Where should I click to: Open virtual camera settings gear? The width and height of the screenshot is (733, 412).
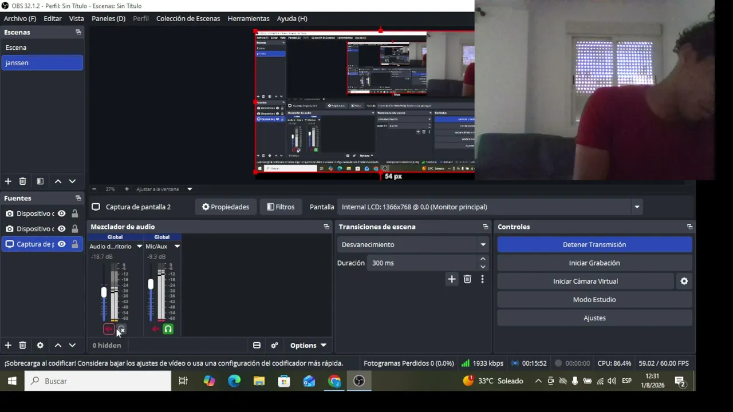pyautogui.click(x=684, y=281)
